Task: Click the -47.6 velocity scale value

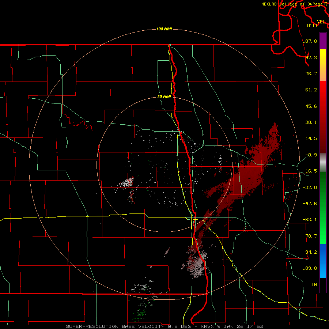Action: 310,204
